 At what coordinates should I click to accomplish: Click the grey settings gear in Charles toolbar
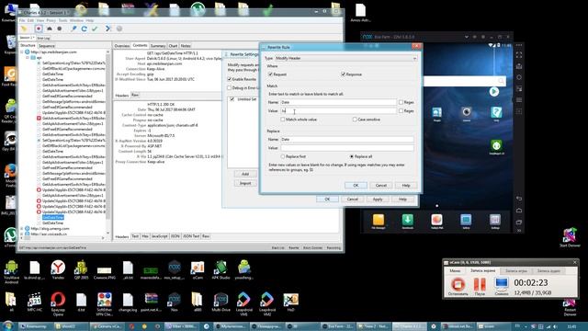point(119,29)
